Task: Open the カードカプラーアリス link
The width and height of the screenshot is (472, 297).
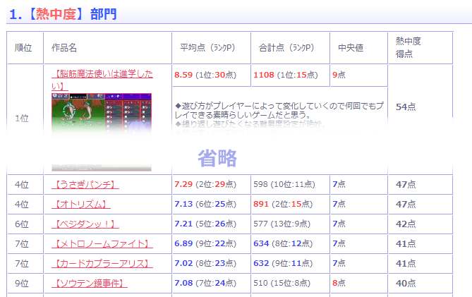Action: tap(102, 264)
